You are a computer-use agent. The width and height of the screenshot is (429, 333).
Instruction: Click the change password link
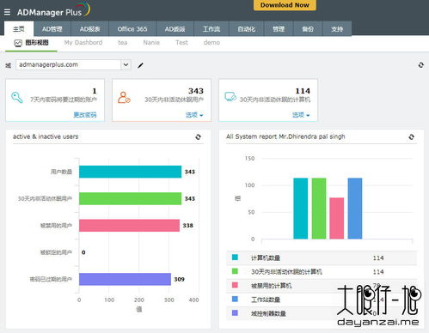(85, 115)
